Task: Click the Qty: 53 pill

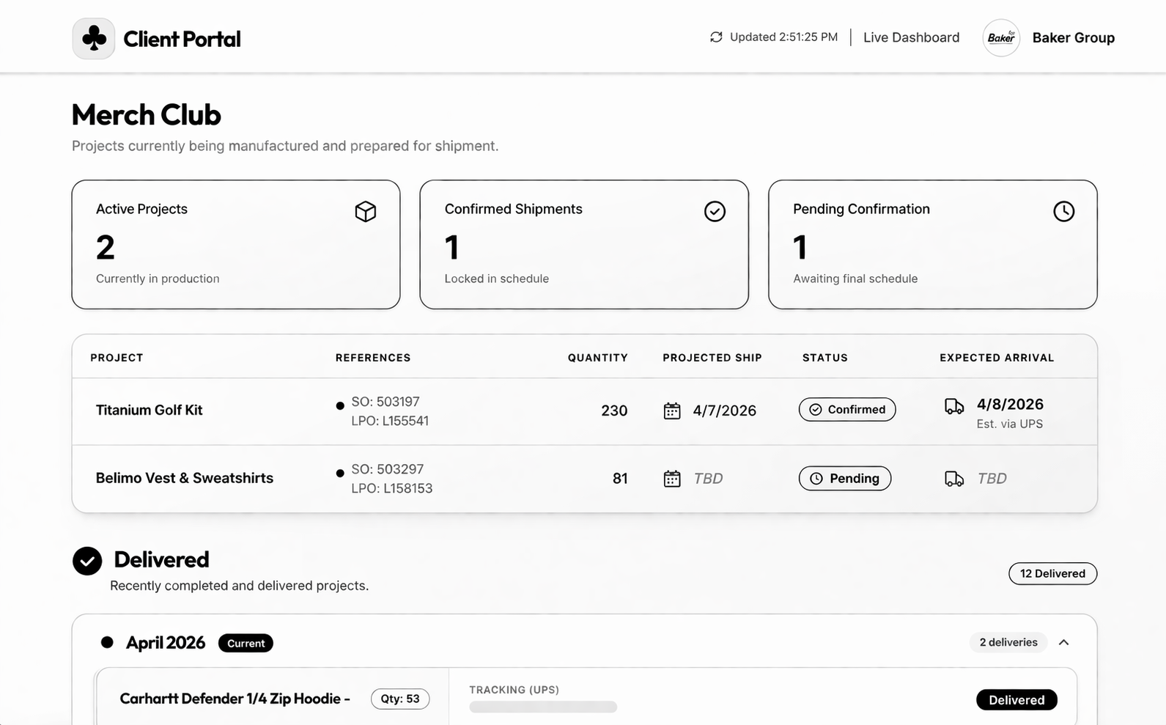Action: [400, 699]
